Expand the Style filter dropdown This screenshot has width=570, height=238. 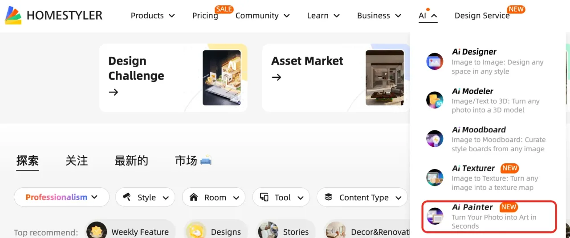145,197
